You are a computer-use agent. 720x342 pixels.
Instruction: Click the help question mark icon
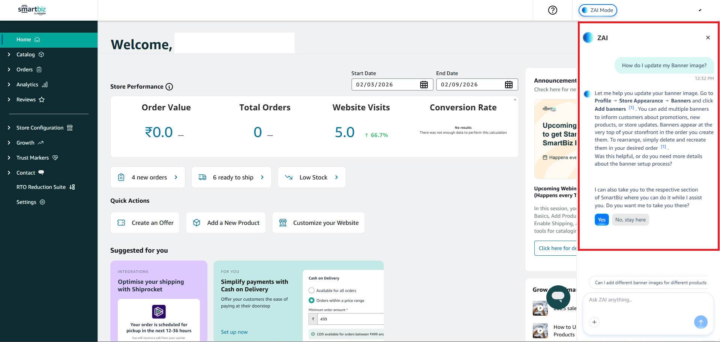point(552,10)
